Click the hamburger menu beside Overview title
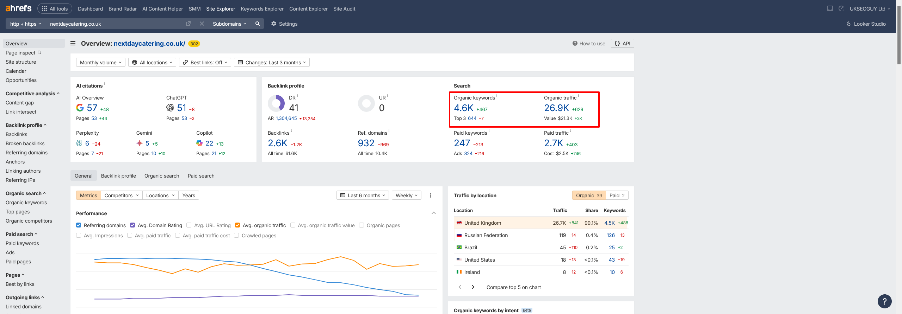Image resolution: width=902 pixels, height=314 pixels. click(73, 43)
